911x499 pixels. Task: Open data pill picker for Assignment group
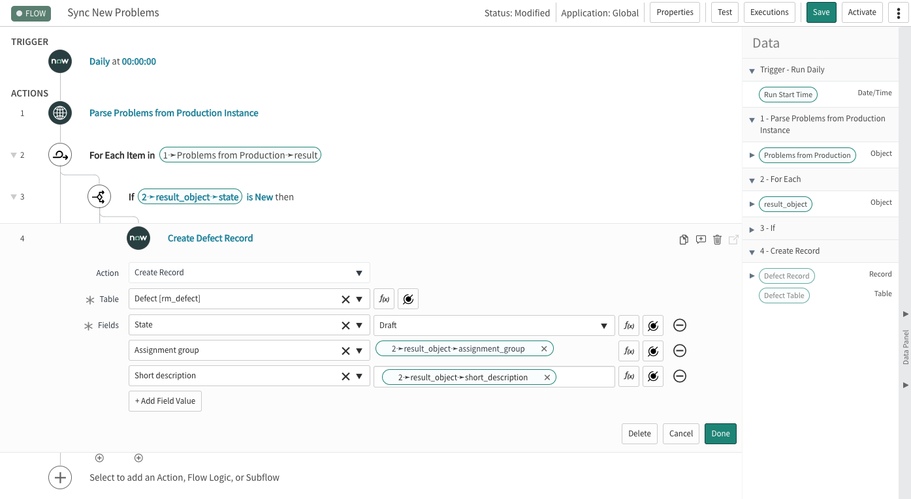653,350
